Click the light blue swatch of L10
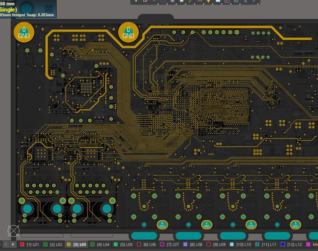The height and width of the screenshot is (251, 318). coord(232,245)
